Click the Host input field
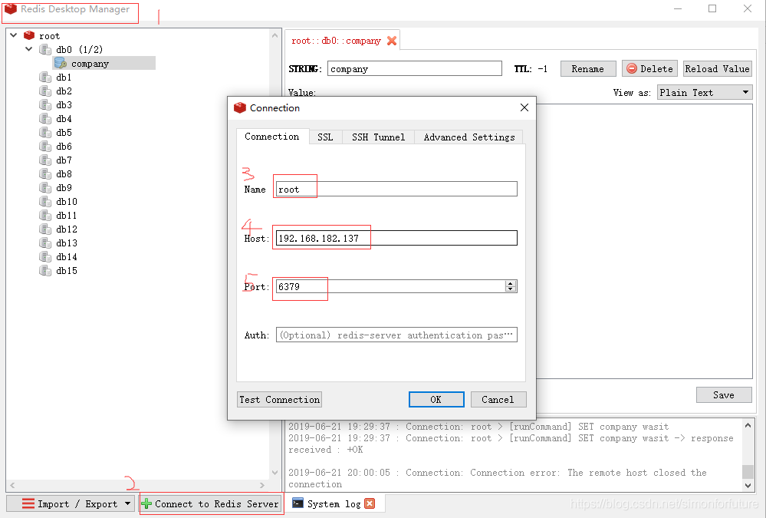This screenshot has height=518, width=766. (x=396, y=238)
